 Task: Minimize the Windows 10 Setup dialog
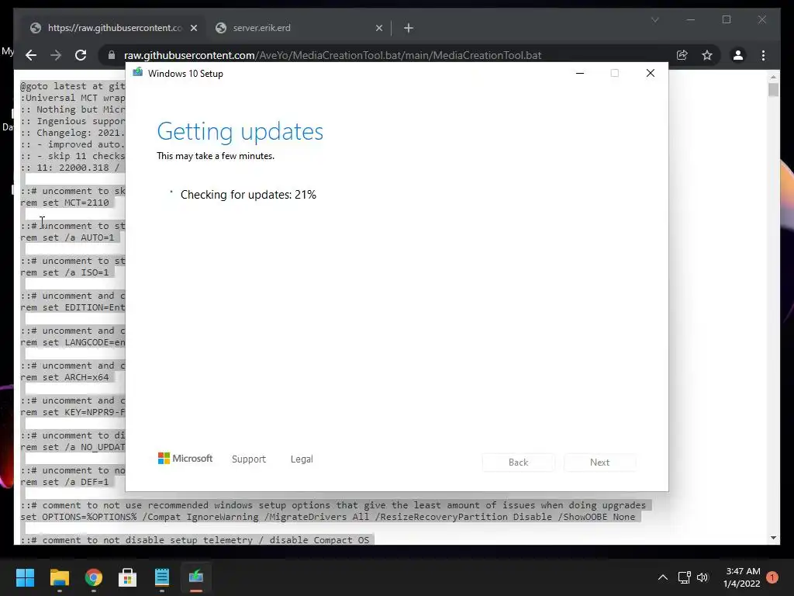(580, 73)
